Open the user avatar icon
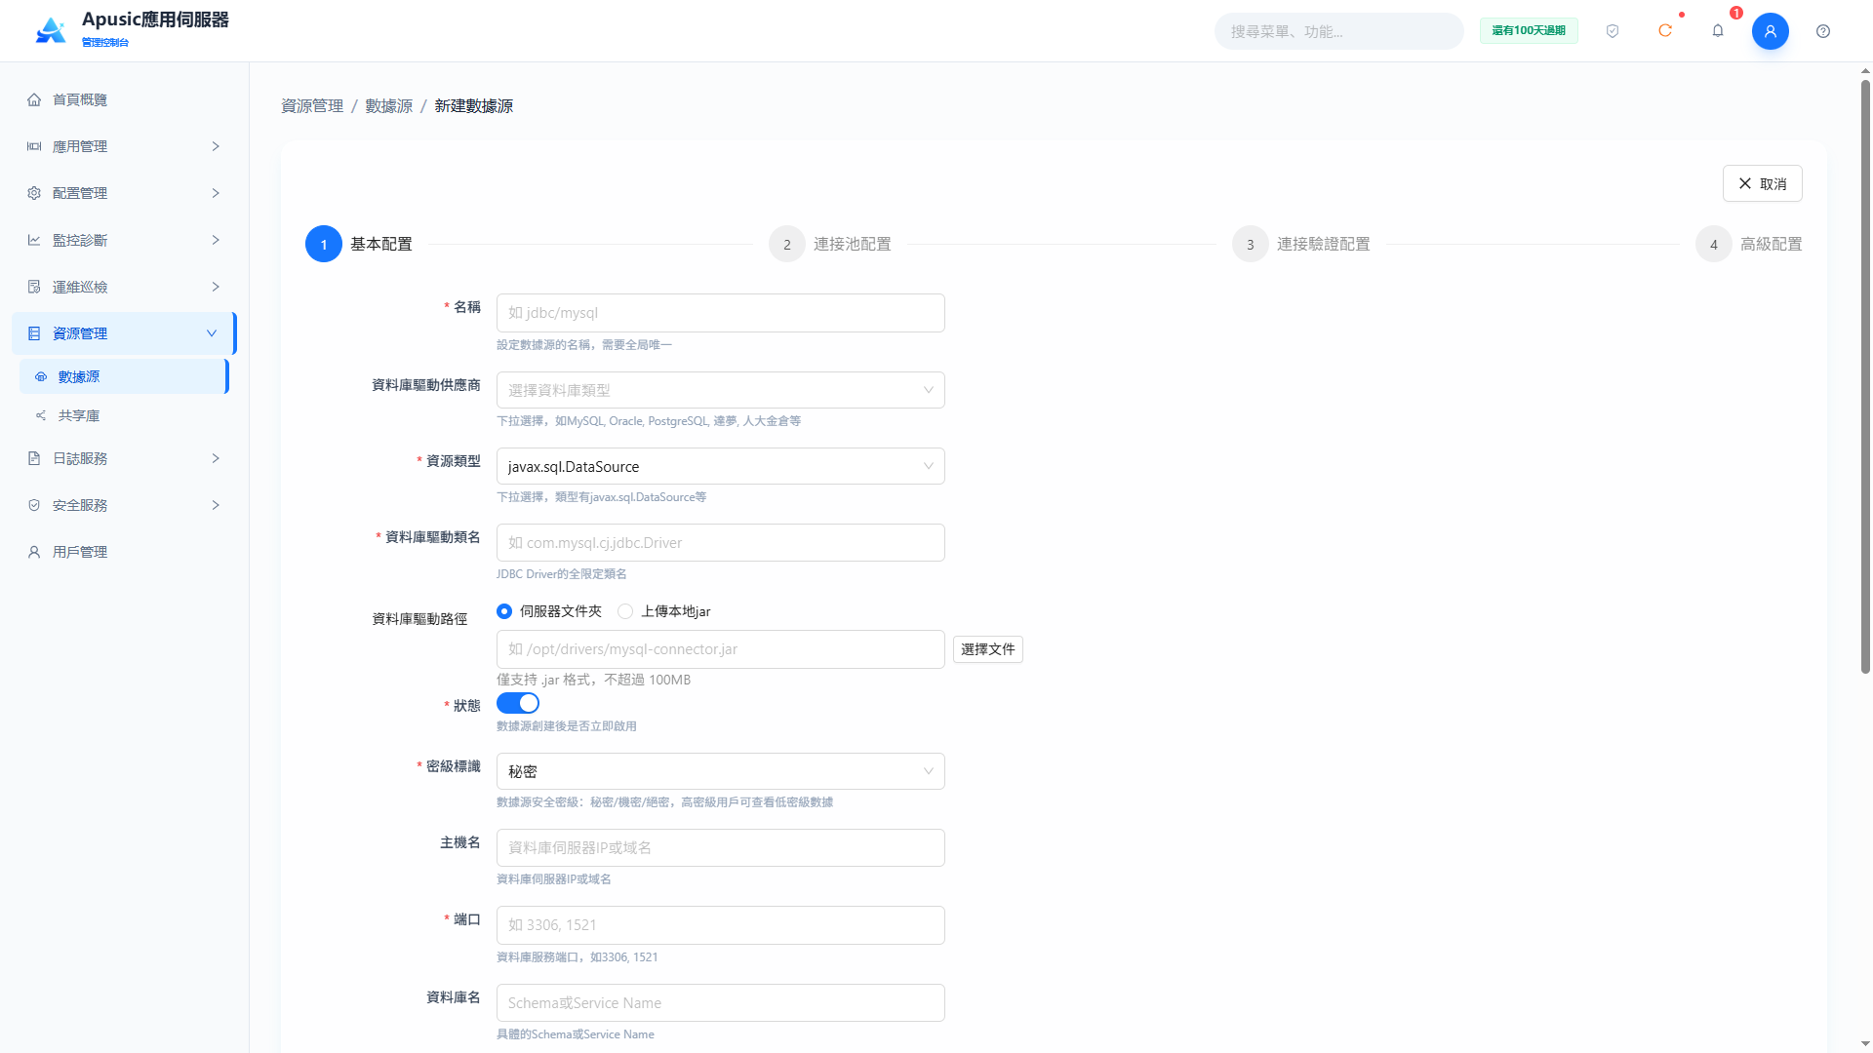Screen dimensions: 1873x1053 1771,31
